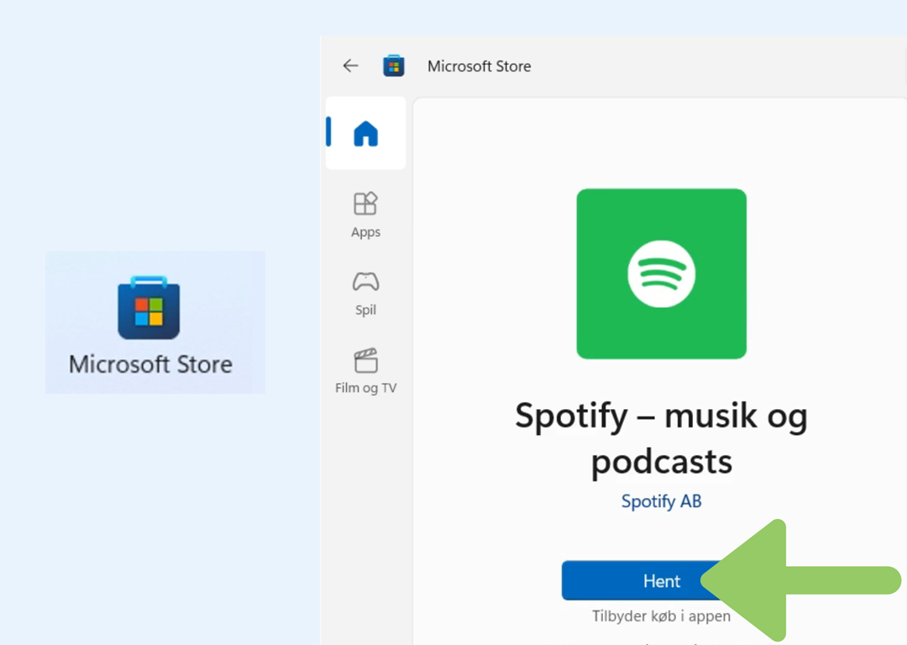Open the Spil (games) section
907x645 pixels.
point(365,293)
